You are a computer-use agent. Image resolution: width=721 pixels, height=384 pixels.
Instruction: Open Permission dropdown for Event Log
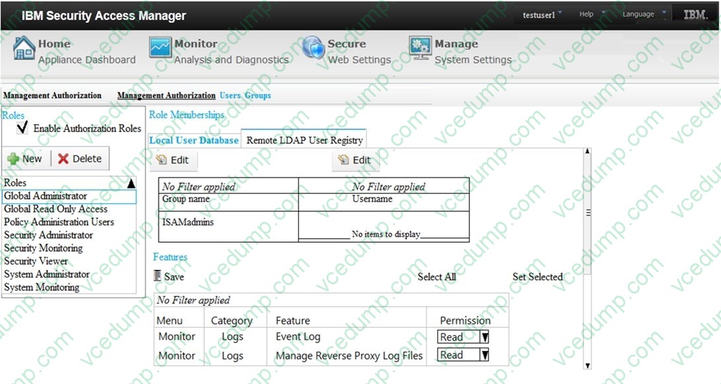coord(484,337)
